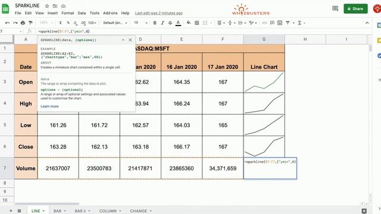Image resolution: width=381 pixels, height=214 pixels.
Task: Toggle italic formatting
Action: click(163, 23)
